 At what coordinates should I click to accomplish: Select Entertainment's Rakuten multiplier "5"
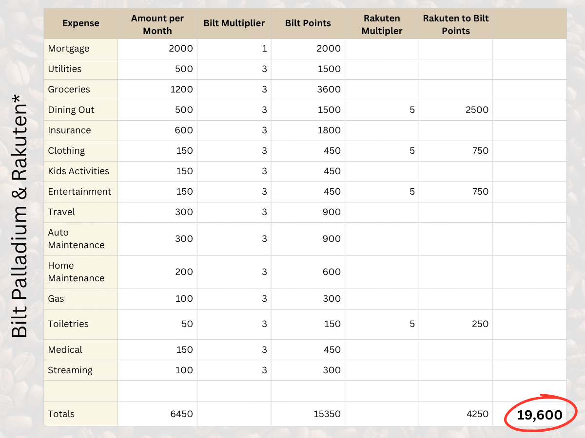click(x=412, y=192)
